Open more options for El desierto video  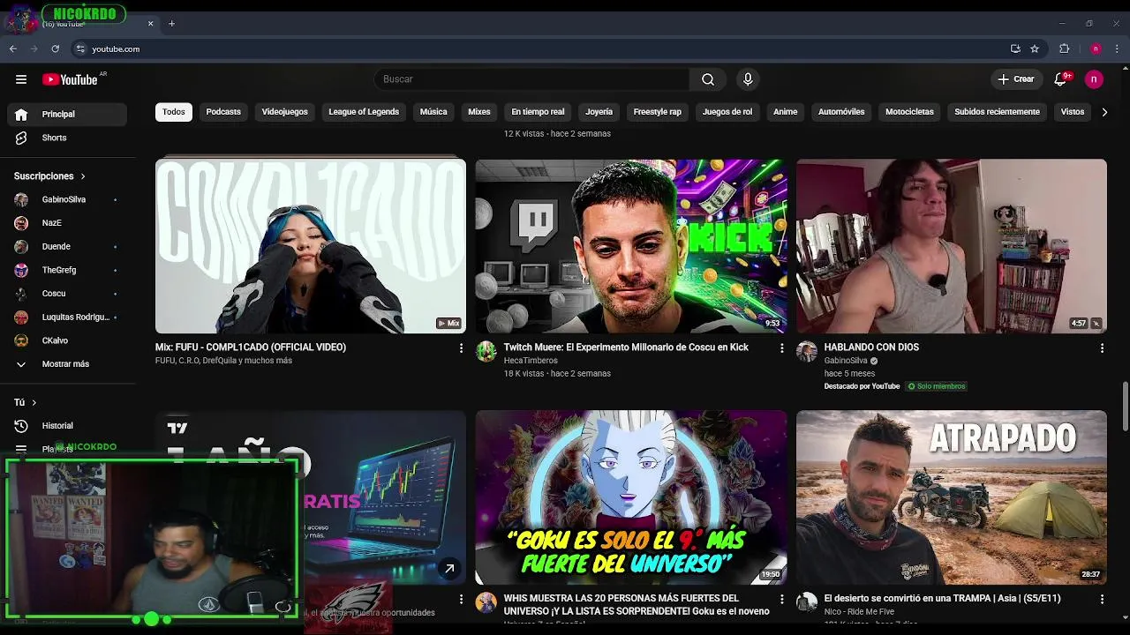click(1102, 600)
